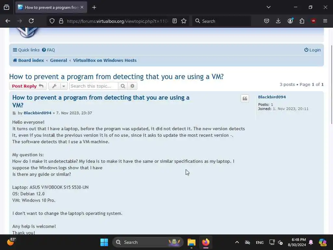Click the '7. Nov 2023, 23:37' timestamp
Image resolution: width=333 pixels, height=250 pixels.
(x=74, y=113)
